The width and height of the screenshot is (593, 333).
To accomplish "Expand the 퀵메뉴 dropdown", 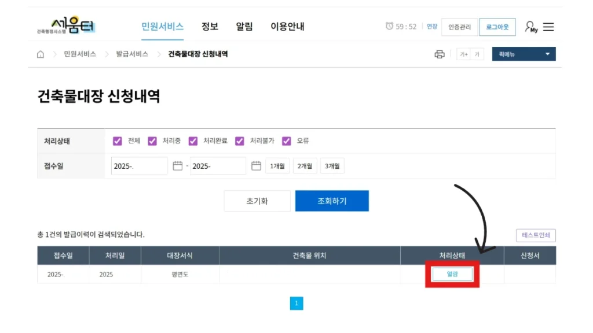I will point(523,53).
